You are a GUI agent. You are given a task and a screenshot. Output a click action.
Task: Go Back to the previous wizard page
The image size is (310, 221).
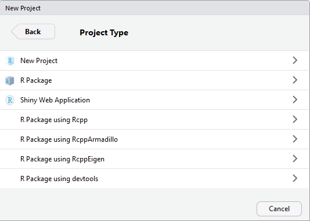[x=33, y=31]
